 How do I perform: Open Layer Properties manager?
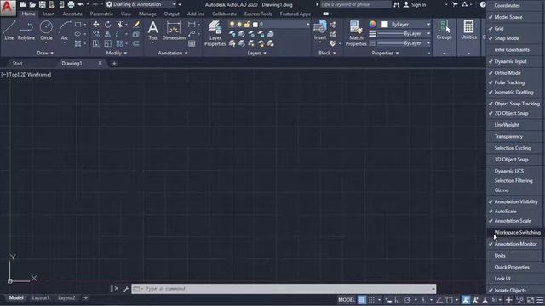215,33
